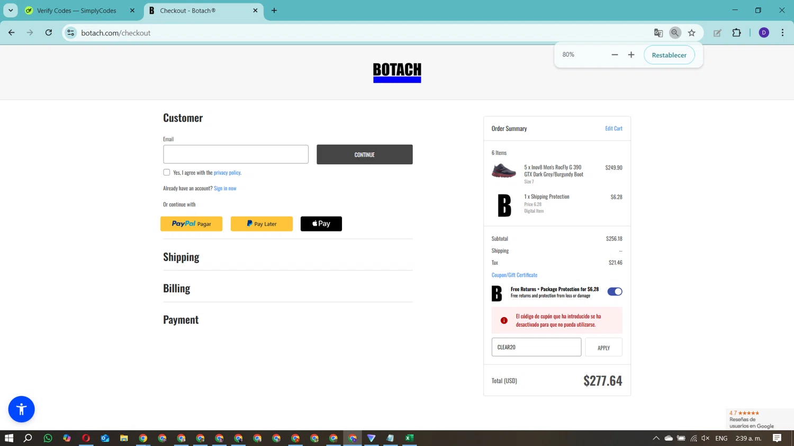Show hidden system tray icons chevron
The image size is (794, 446).
point(656,438)
